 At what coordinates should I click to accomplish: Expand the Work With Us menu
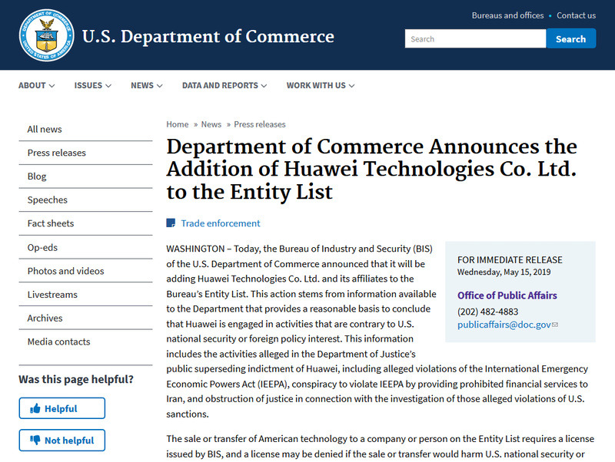click(x=320, y=86)
